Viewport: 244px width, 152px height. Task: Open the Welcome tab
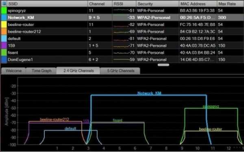pos(13,71)
